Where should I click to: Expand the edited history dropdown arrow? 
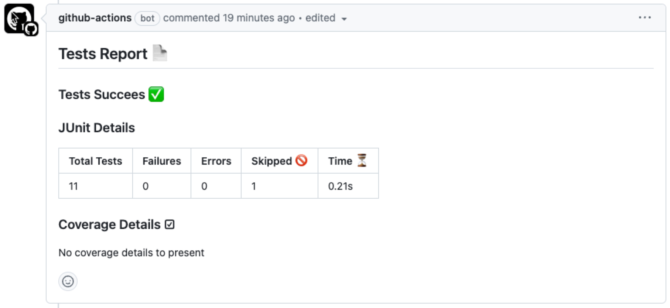344,19
